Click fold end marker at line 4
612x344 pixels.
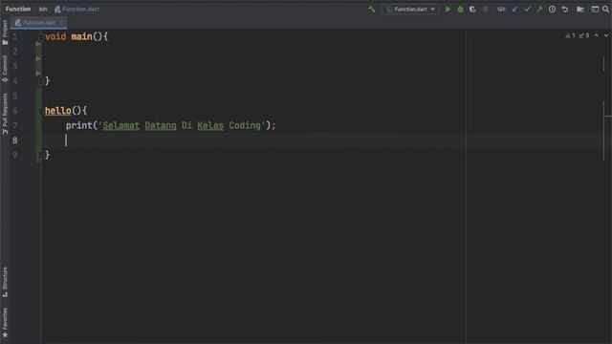coord(40,81)
